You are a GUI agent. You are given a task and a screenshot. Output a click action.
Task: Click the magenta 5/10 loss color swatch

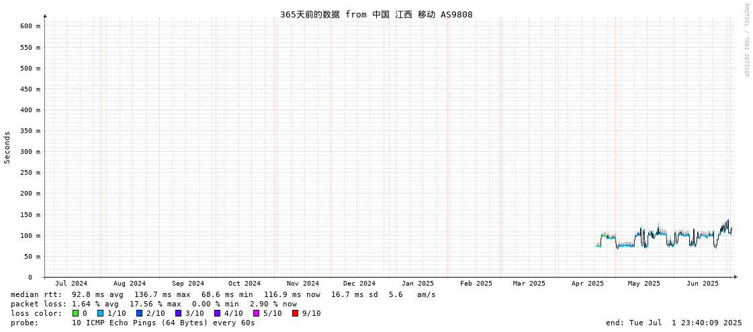pos(257,313)
